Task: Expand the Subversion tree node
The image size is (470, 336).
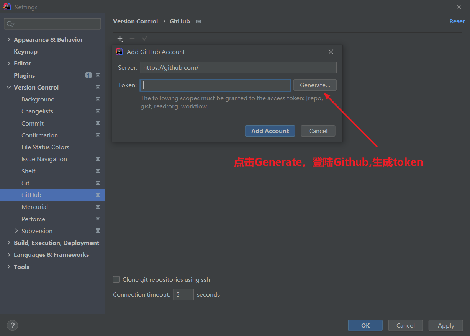Action: click(16, 231)
